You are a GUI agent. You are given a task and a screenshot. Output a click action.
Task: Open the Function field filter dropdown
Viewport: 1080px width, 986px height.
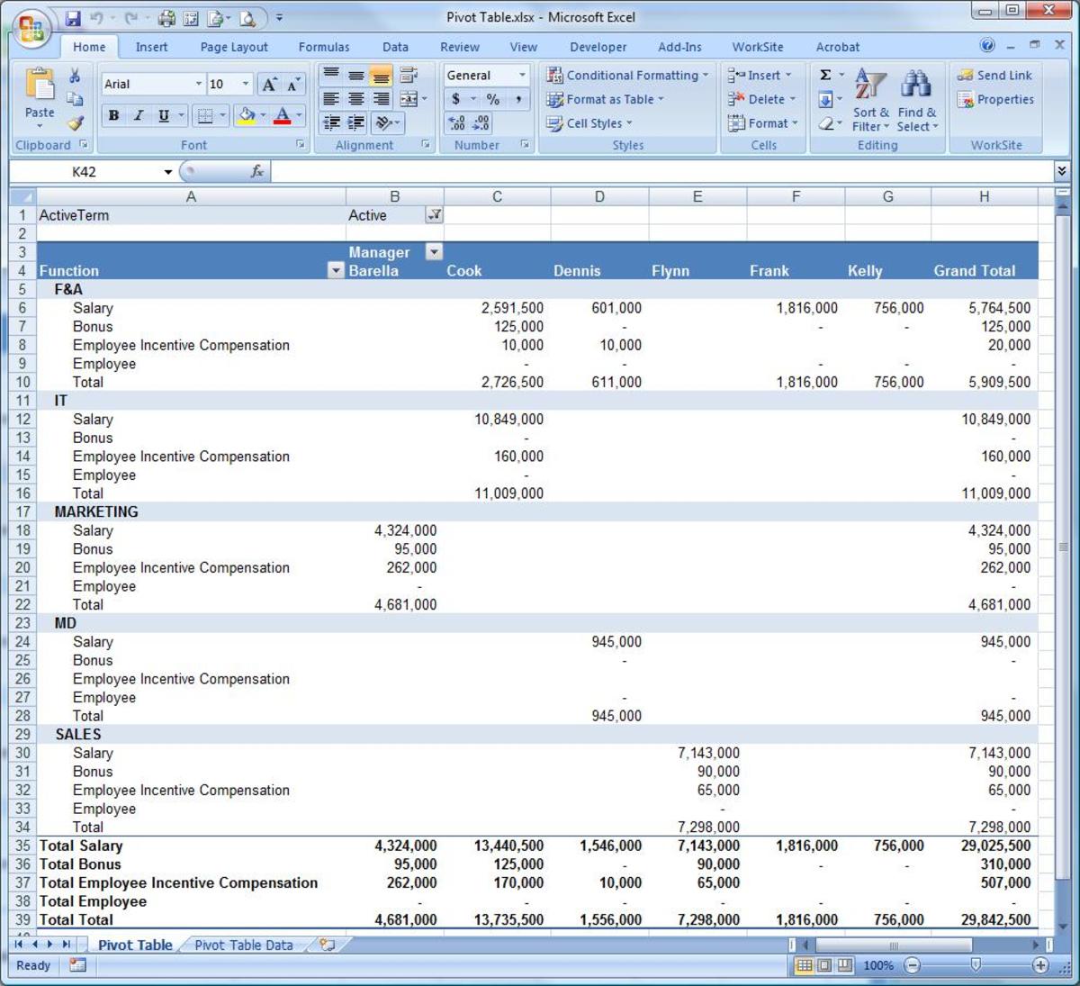tap(335, 269)
